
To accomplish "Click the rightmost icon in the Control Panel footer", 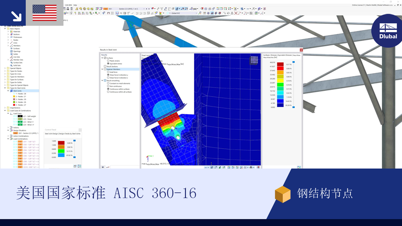I will (79, 166).
